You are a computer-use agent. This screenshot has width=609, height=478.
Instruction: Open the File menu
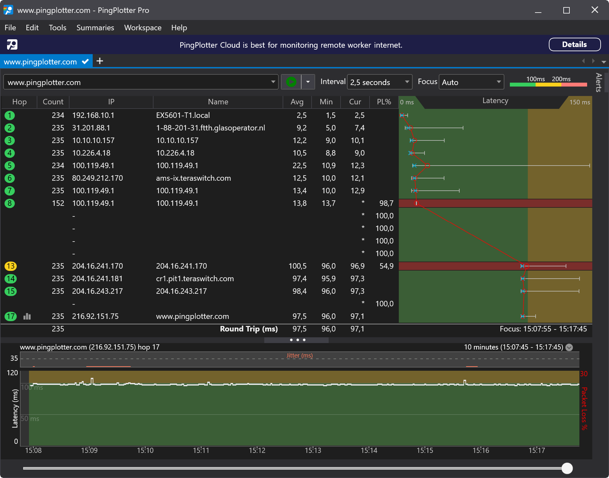(10, 28)
